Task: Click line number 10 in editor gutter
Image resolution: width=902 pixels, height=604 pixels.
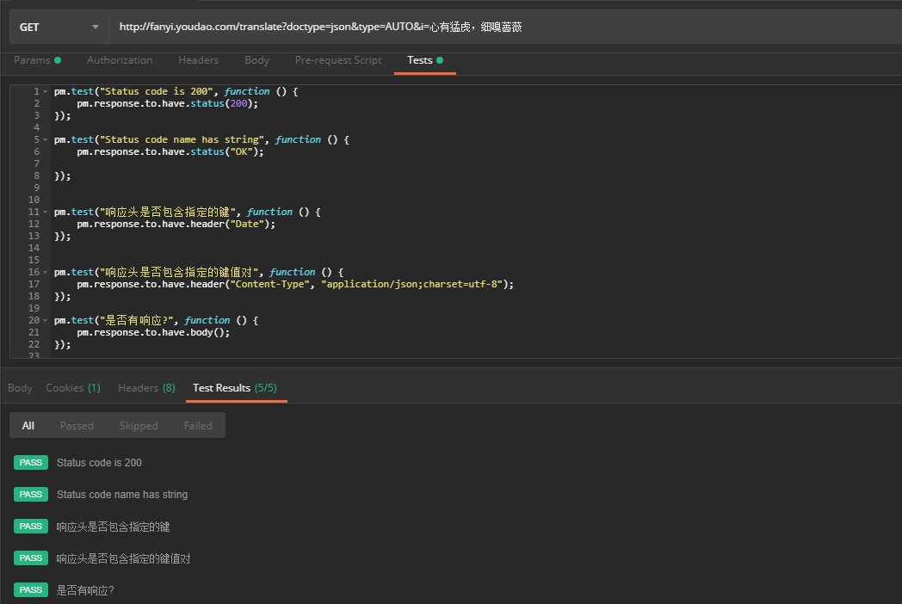Action: [x=34, y=200]
